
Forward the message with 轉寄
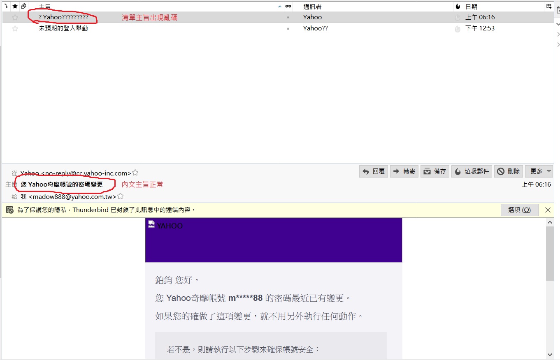pyautogui.click(x=404, y=171)
